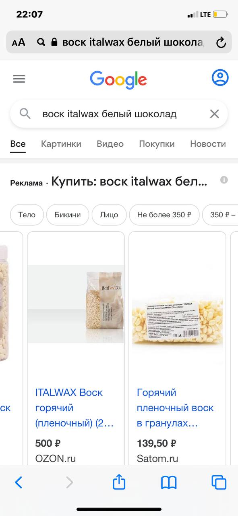Tap the account profile icon

pos(220,78)
